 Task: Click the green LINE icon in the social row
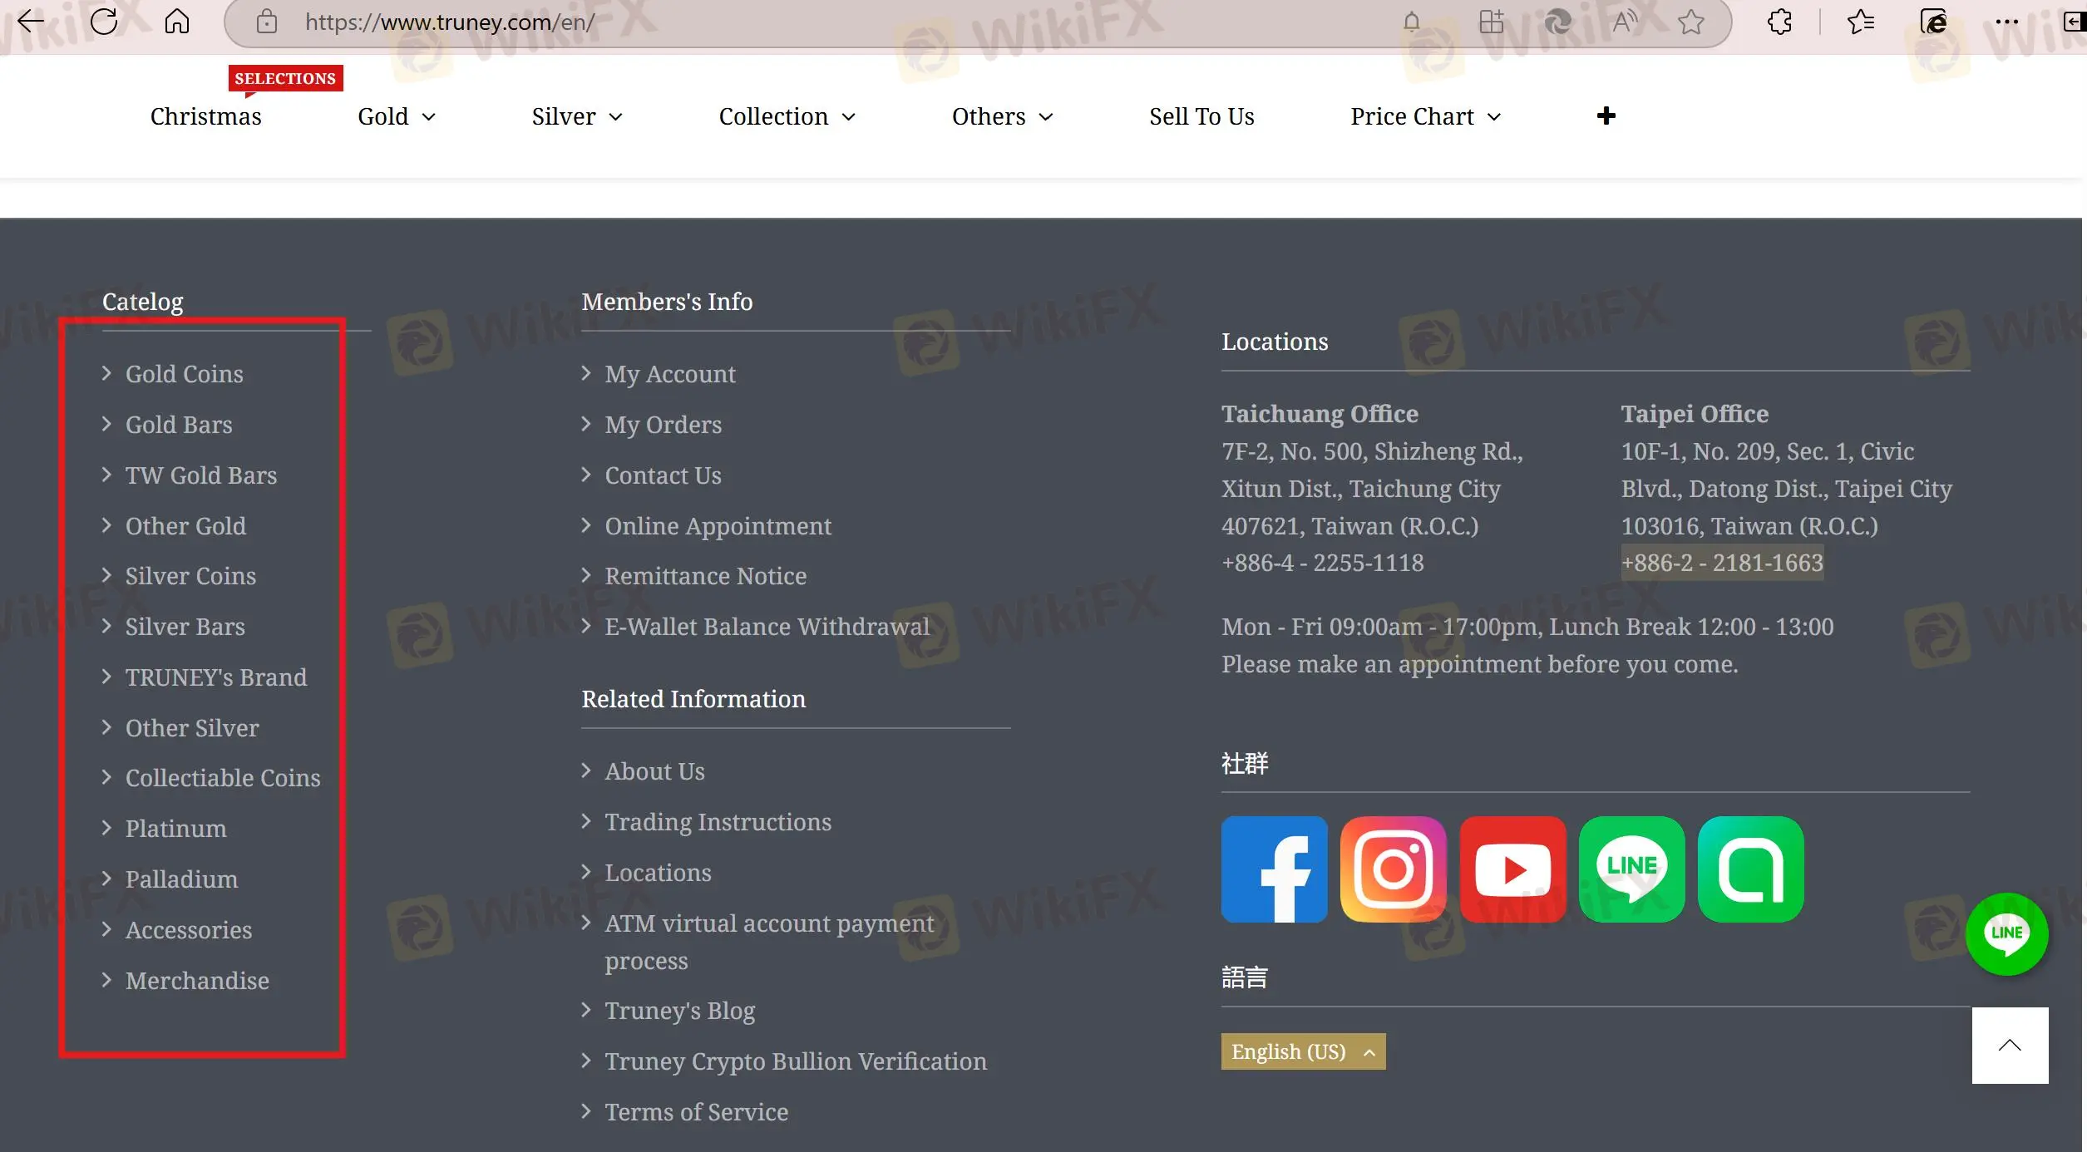[1631, 869]
